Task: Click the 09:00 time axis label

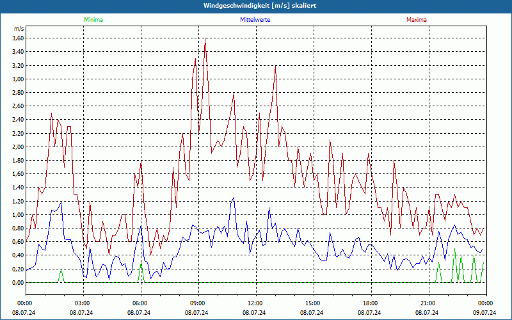Action: (197, 303)
